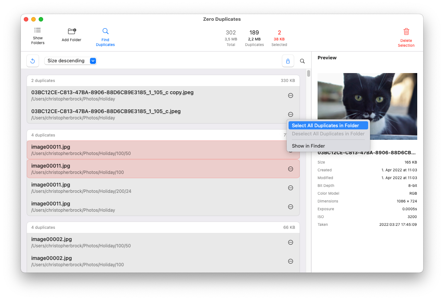Open options for 03BC12CE original jpeg file
Image resolution: width=444 pixels, height=300 pixels.
[x=290, y=114]
